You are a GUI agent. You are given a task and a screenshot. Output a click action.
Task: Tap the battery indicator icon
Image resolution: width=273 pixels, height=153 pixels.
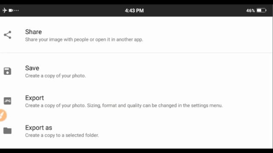[x=261, y=10]
